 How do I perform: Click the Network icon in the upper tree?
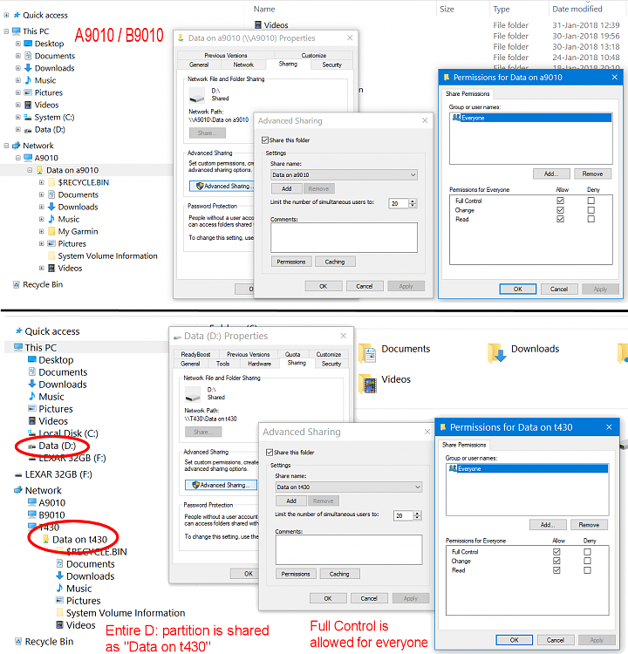(x=17, y=146)
